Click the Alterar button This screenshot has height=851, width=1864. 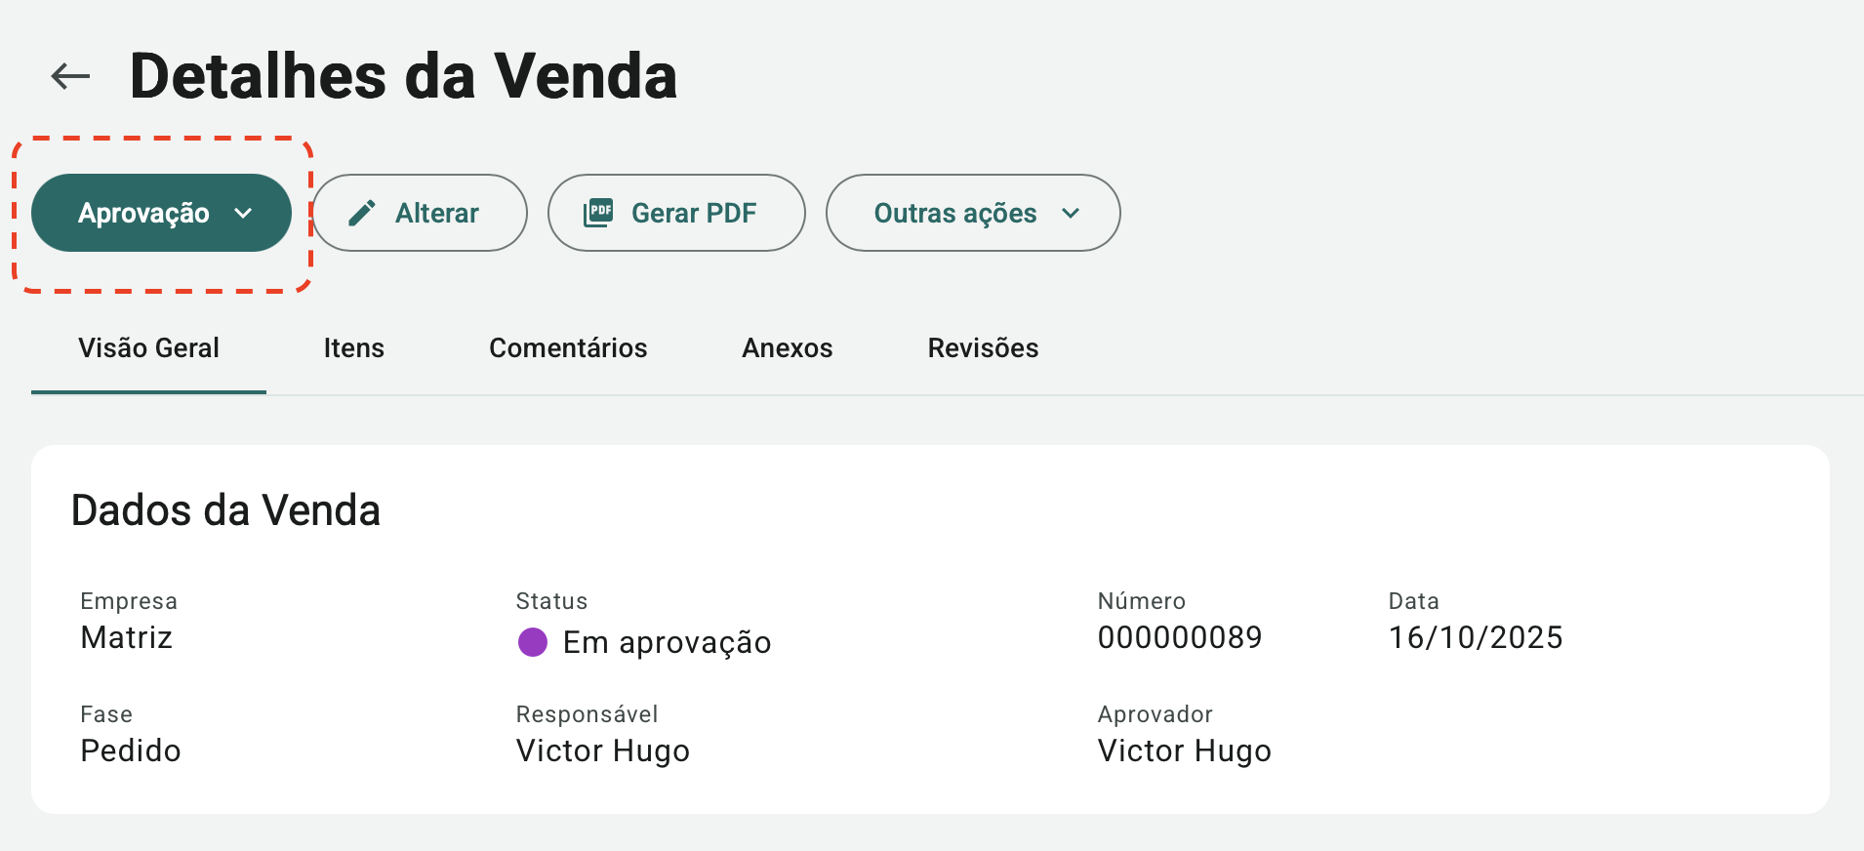tap(420, 212)
